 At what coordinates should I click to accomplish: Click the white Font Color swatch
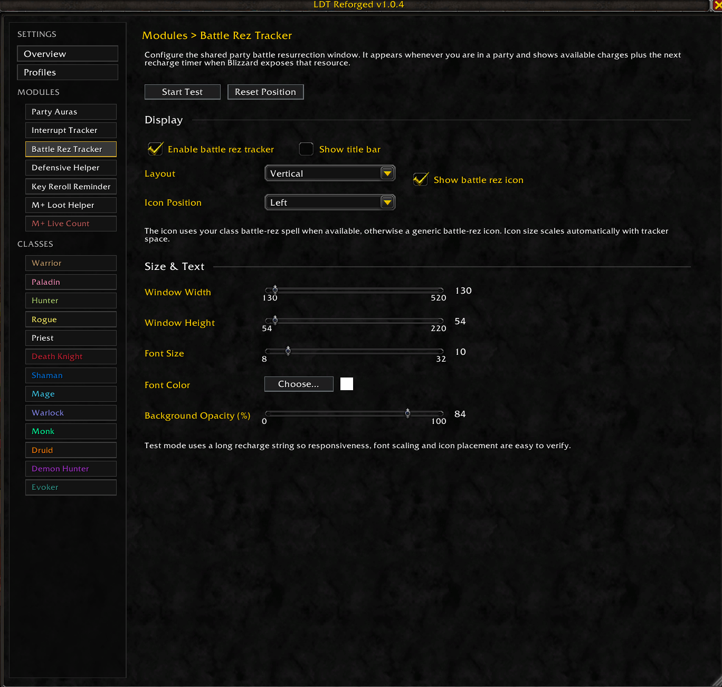[347, 384]
